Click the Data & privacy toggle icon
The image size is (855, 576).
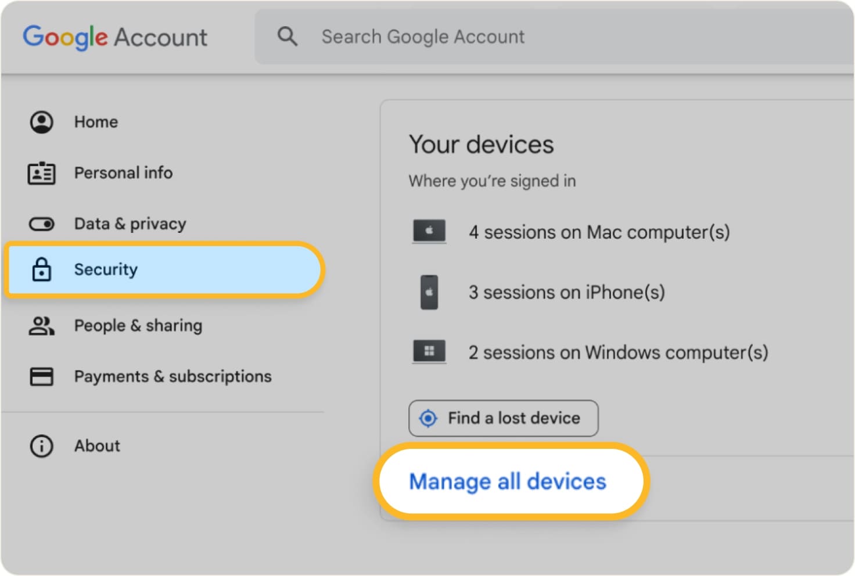point(41,224)
